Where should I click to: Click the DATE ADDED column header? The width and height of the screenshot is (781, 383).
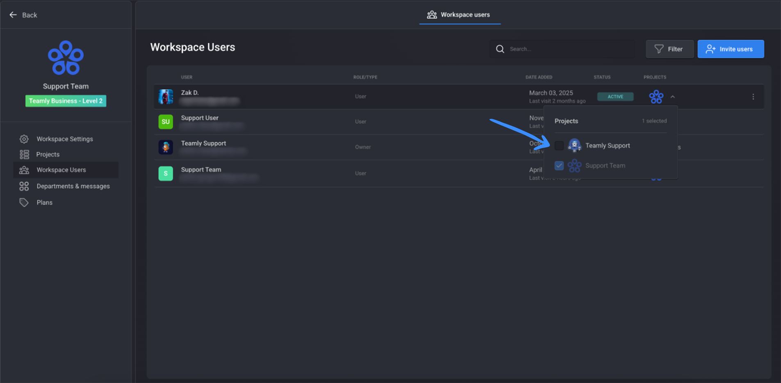(x=539, y=77)
